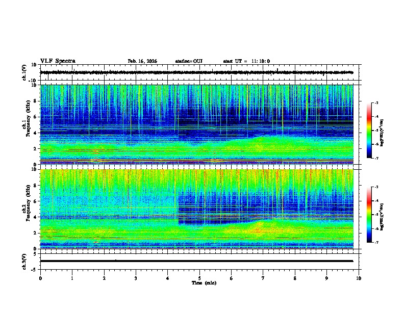Click time axis tick label "9"
The height and width of the screenshot is (312, 404).
coord(326,278)
